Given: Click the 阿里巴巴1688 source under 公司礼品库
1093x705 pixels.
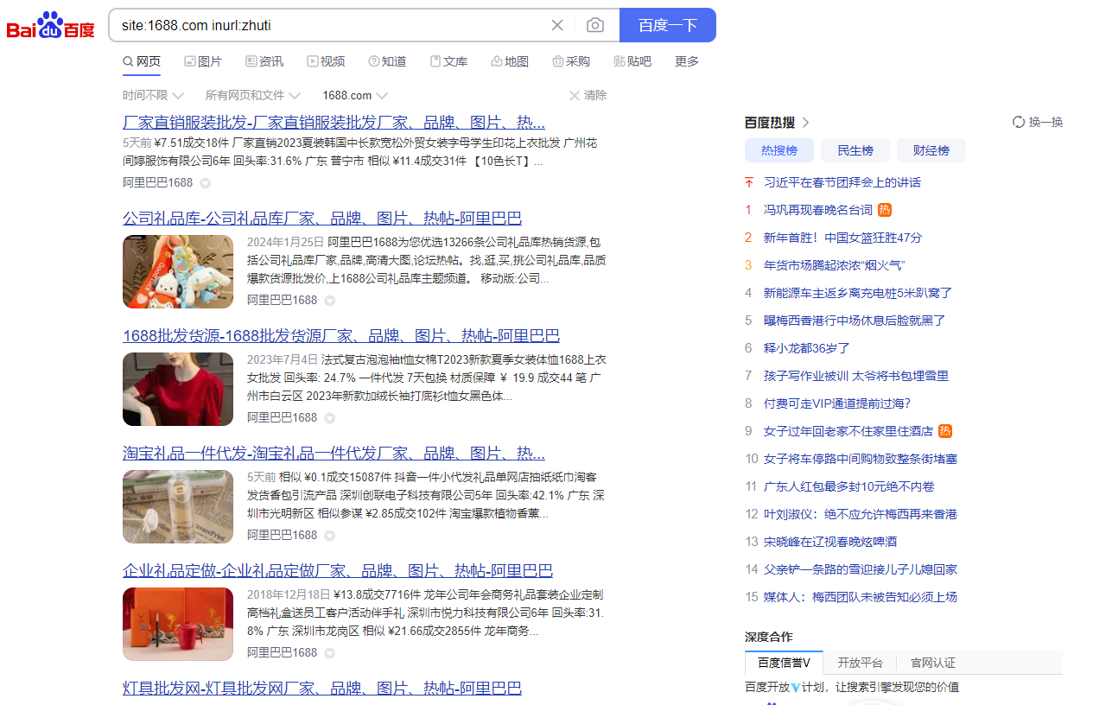Looking at the screenshot, I should (283, 301).
